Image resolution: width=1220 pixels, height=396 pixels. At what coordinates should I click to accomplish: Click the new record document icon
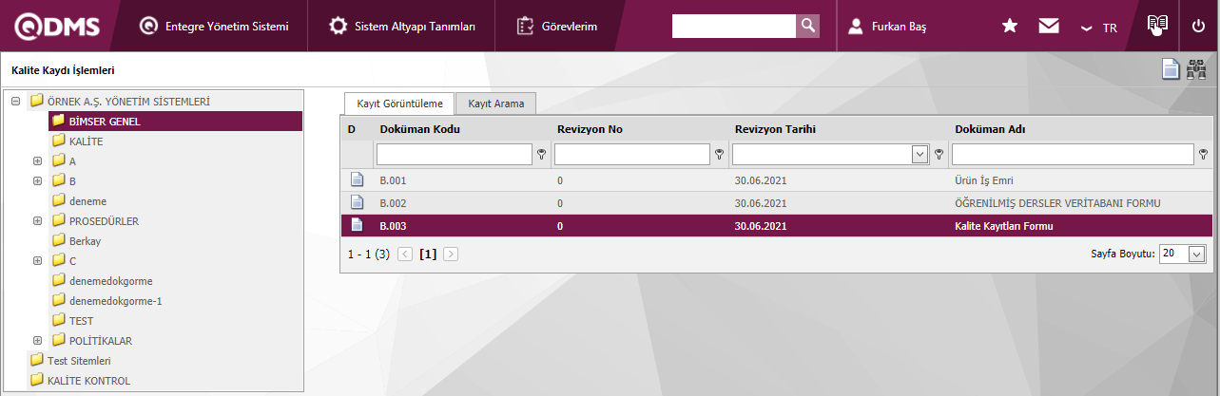[x=1172, y=69]
